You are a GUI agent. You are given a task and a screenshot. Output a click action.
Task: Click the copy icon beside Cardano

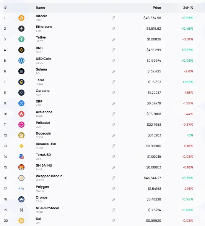tap(113, 93)
